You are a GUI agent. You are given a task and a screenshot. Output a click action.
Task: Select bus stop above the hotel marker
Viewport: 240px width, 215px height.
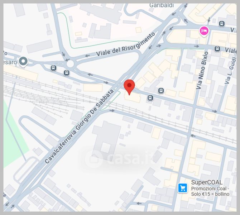tap(222, 24)
